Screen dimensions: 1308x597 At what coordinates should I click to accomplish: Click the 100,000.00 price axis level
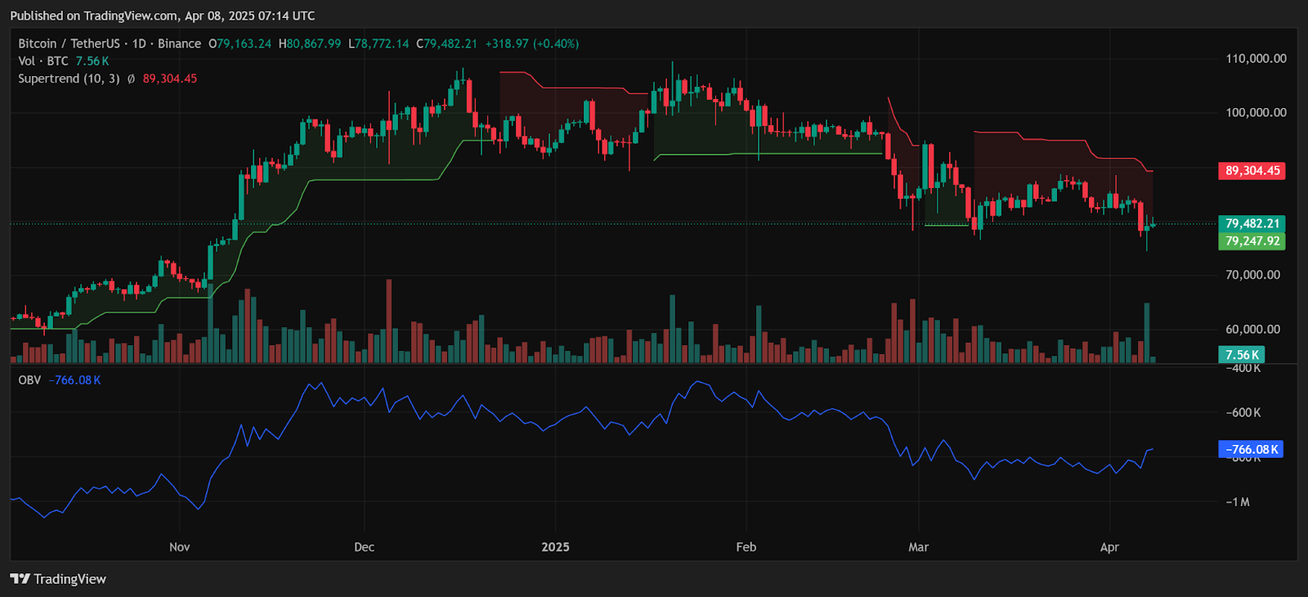1255,113
